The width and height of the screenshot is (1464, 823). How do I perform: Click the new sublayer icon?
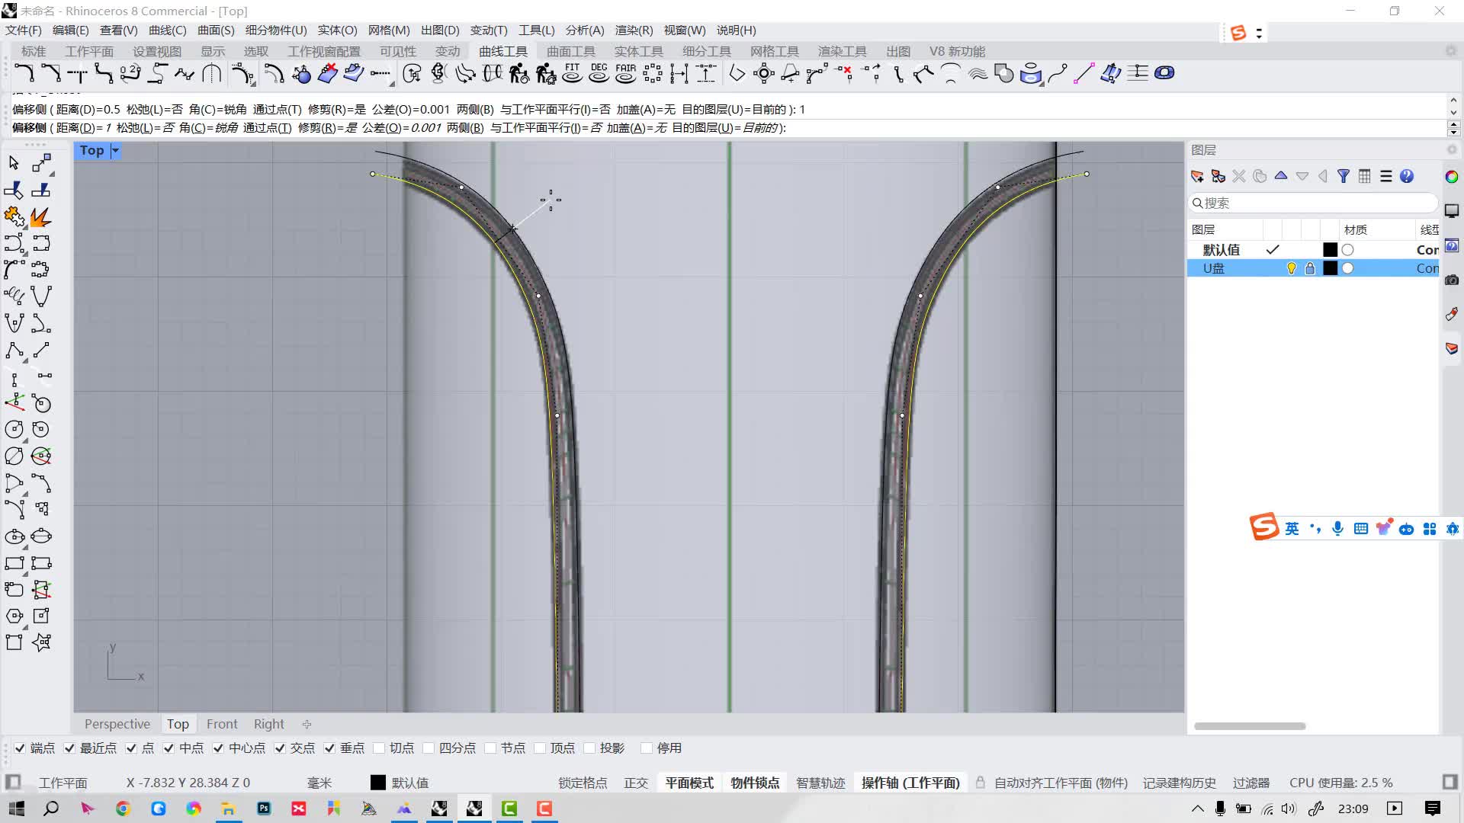coord(1218,177)
